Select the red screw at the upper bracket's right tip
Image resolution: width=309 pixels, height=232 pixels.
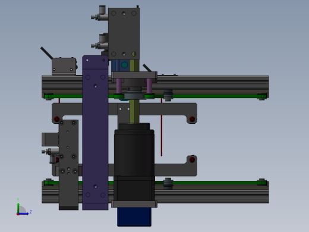click(x=192, y=119)
